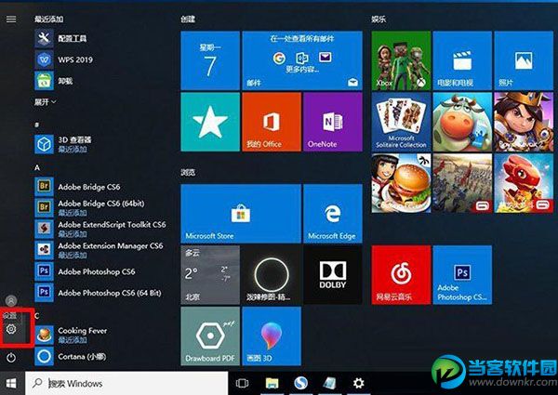Viewport: 558px width, 395px height.
Task: Open the burger Cooking Fever tile
Action: click(x=401, y=183)
